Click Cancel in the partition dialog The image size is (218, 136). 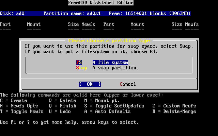[128, 84]
